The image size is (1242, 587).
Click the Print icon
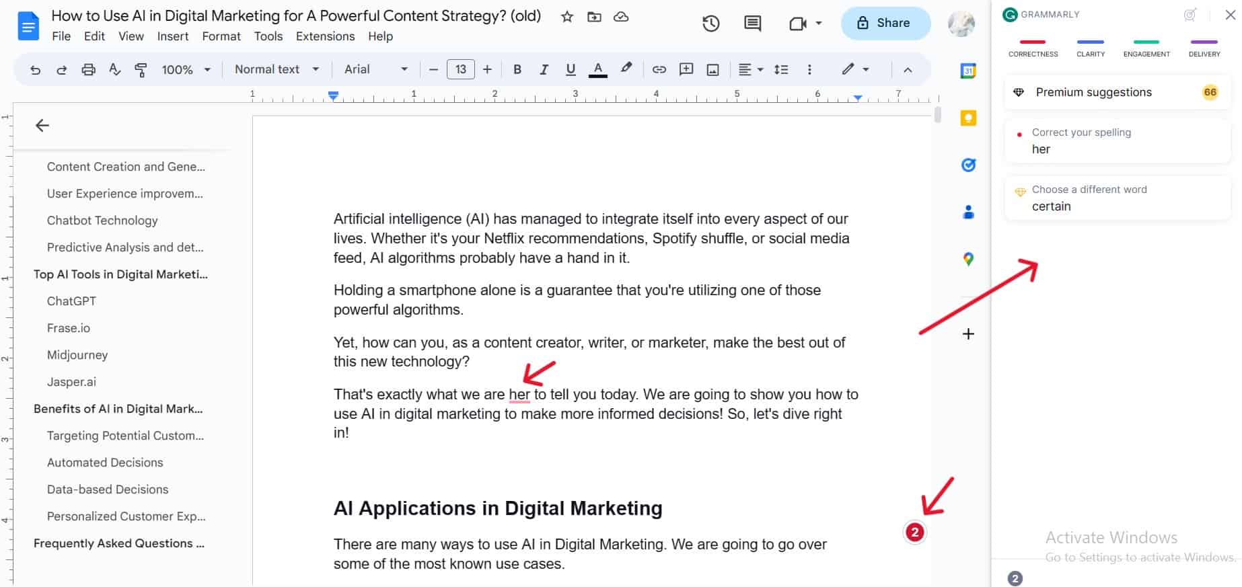(x=88, y=69)
